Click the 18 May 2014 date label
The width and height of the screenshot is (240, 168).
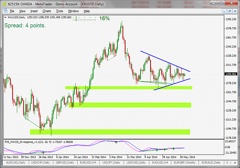(187, 157)
